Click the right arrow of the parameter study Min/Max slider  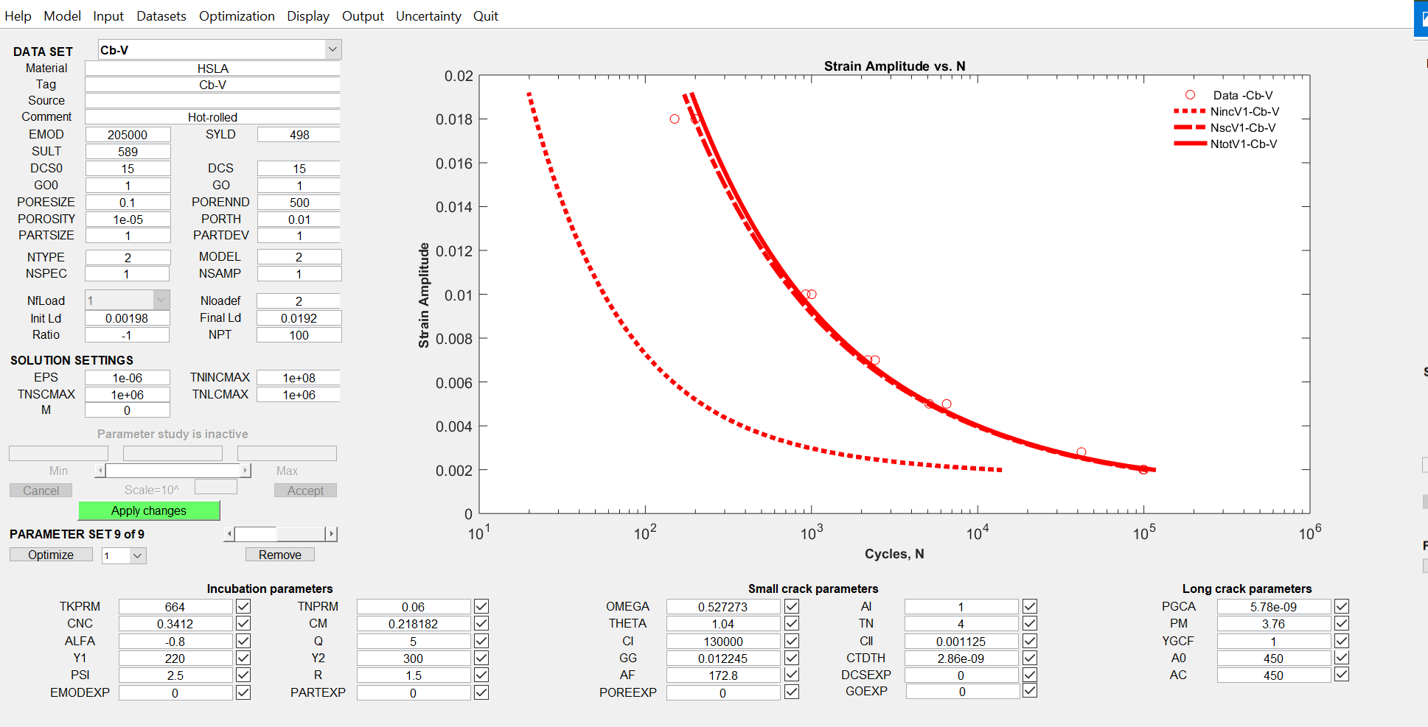[x=246, y=471]
